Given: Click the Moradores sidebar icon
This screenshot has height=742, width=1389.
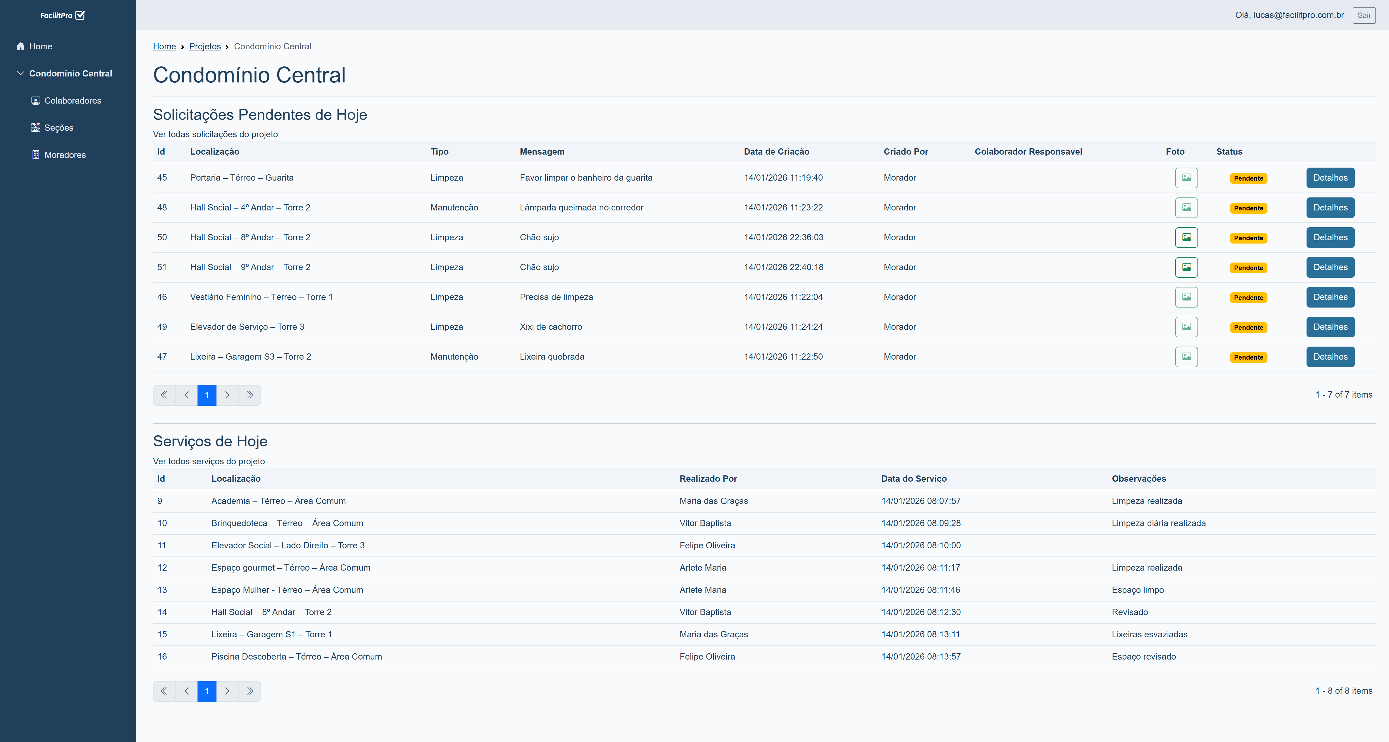Looking at the screenshot, I should click(x=36, y=155).
